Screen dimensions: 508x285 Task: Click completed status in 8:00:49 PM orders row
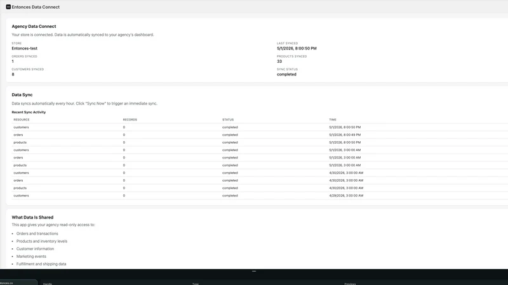coord(230,135)
